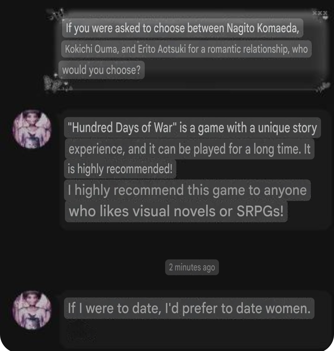Open the avatar beside 'prefer to date women' reply

click(32, 310)
